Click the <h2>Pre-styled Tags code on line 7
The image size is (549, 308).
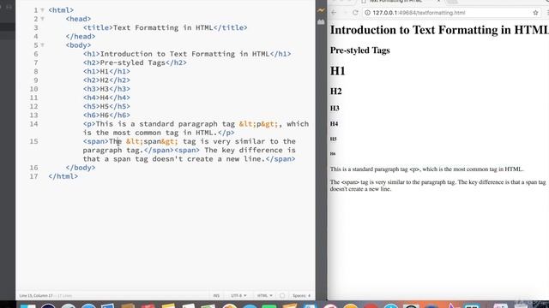(135, 62)
